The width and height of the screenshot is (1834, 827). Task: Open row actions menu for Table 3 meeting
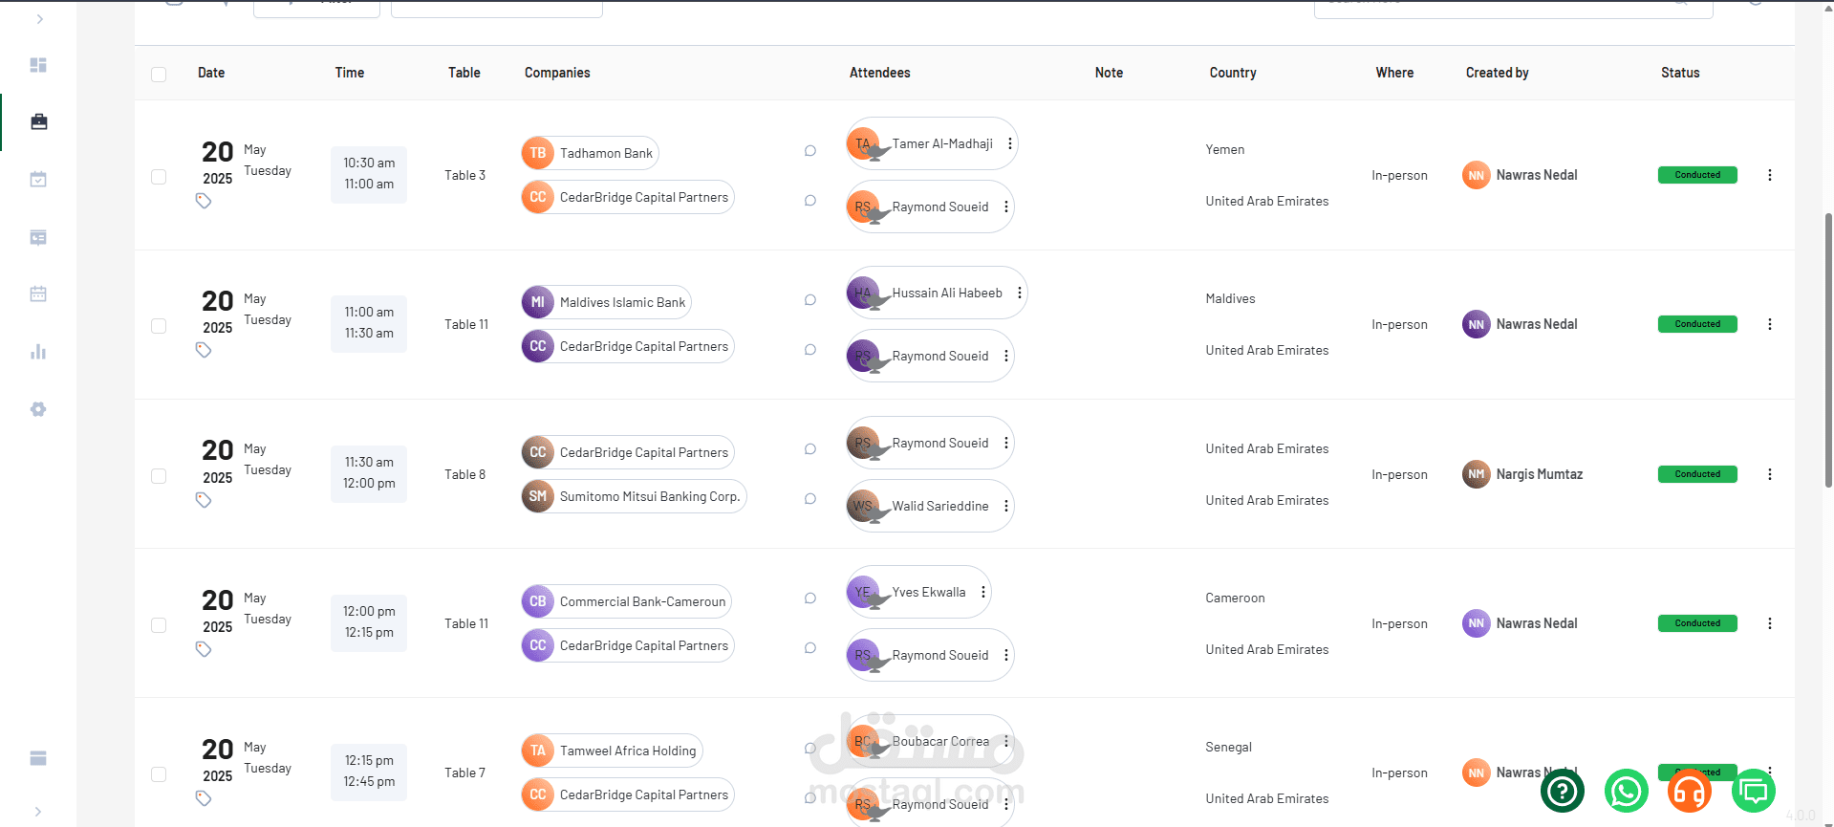point(1769,175)
